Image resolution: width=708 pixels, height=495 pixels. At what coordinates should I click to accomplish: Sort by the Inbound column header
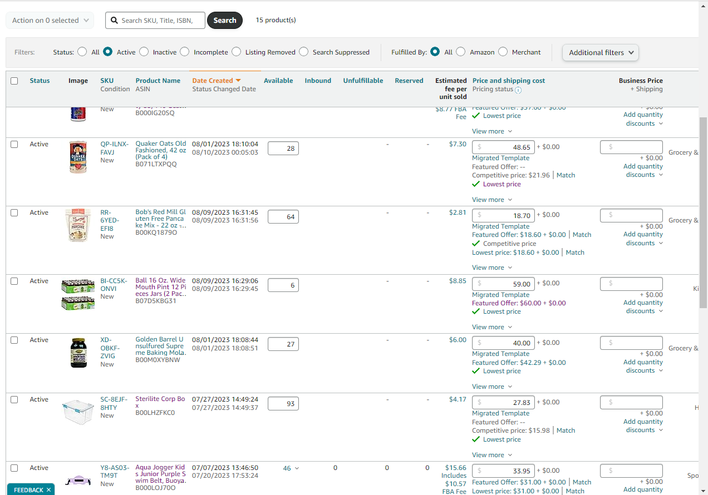pyautogui.click(x=318, y=81)
